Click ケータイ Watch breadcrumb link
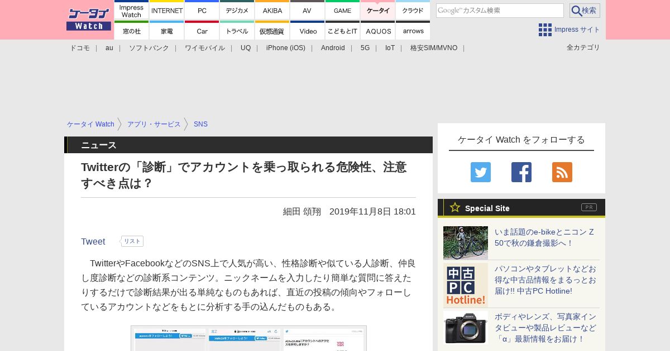Image resolution: width=670 pixels, height=351 pixels. coord(90,124)
